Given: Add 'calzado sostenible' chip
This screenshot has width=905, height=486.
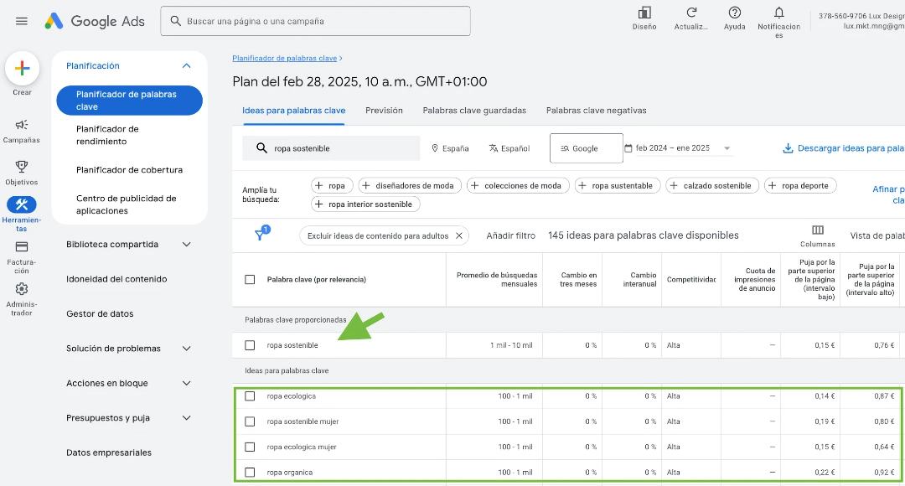Looking at the screenshot, I should (x=712, y=186).
